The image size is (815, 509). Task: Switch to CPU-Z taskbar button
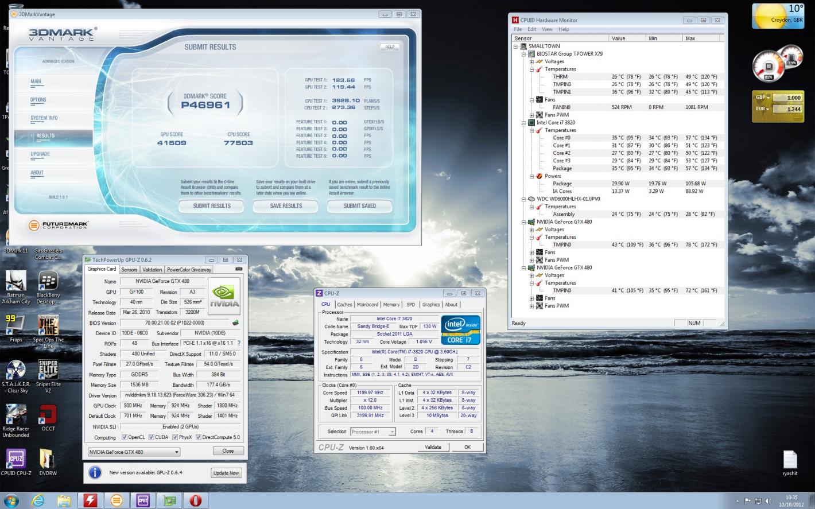(143, 500)
